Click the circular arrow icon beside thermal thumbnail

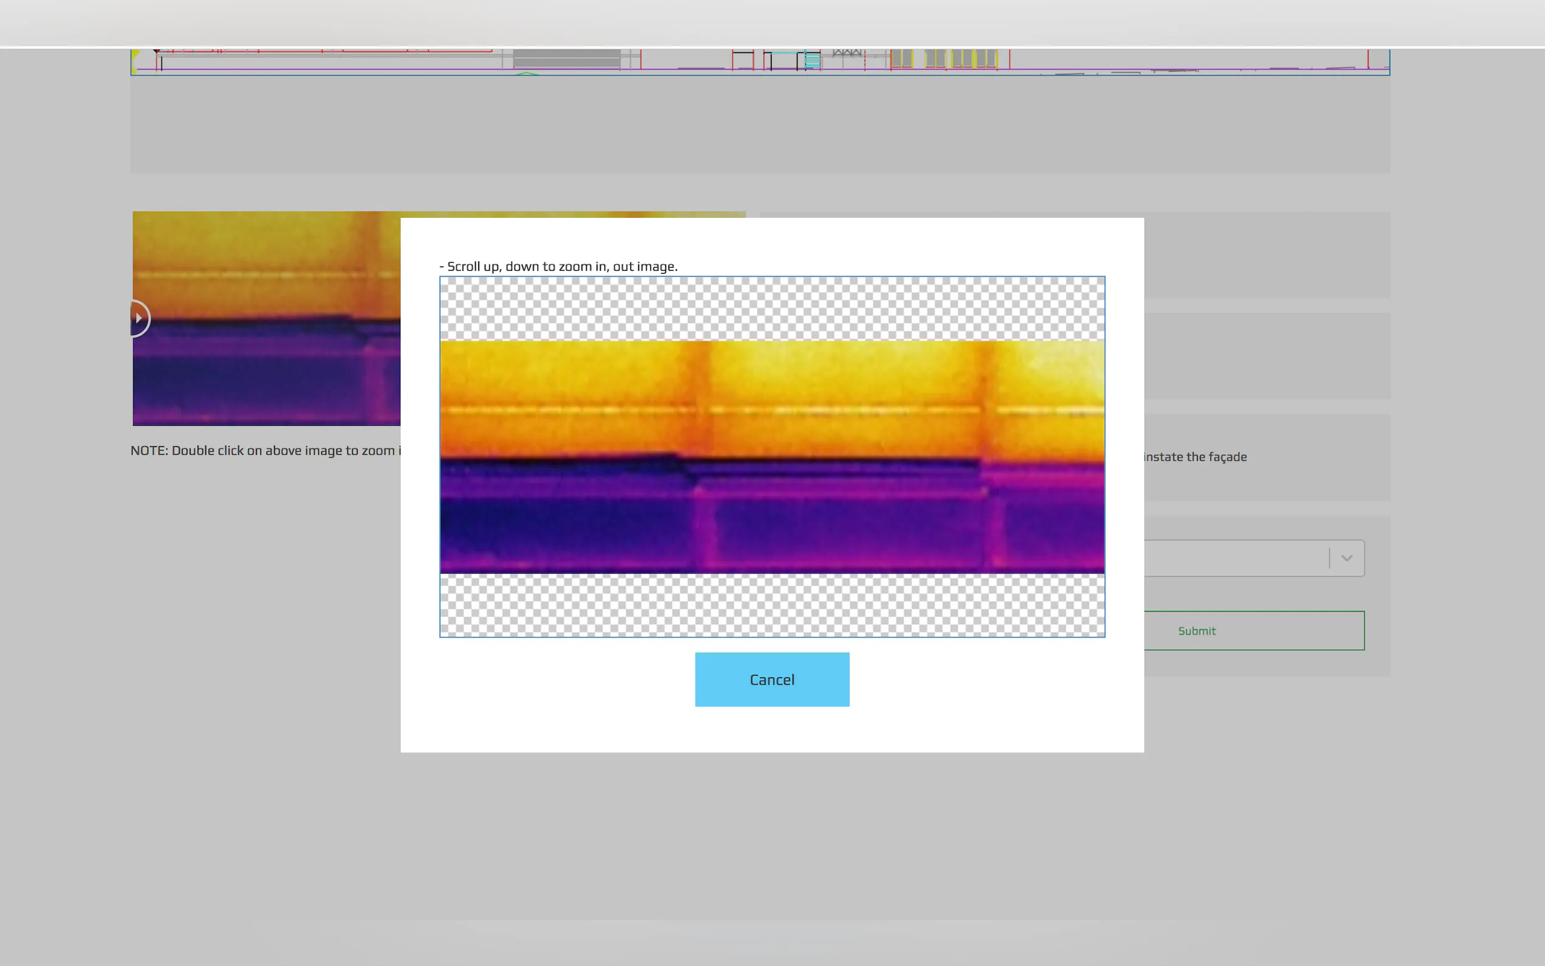click(139, 318)
